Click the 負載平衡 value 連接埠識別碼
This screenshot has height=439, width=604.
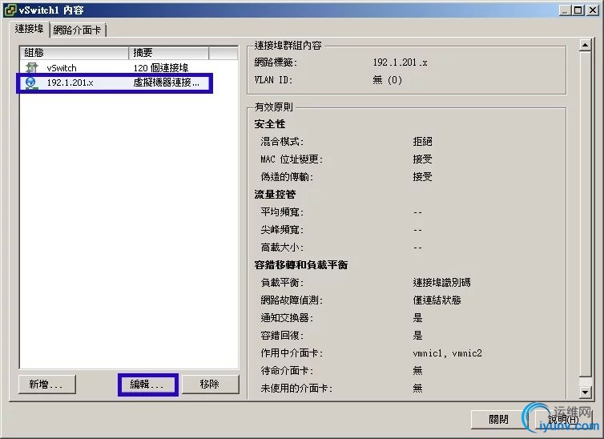[442, 283]
